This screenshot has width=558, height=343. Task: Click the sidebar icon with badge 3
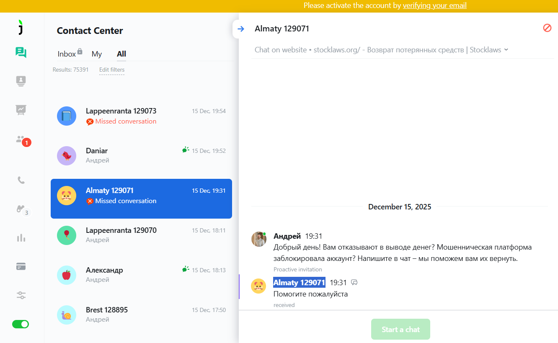tap(23, 210)
